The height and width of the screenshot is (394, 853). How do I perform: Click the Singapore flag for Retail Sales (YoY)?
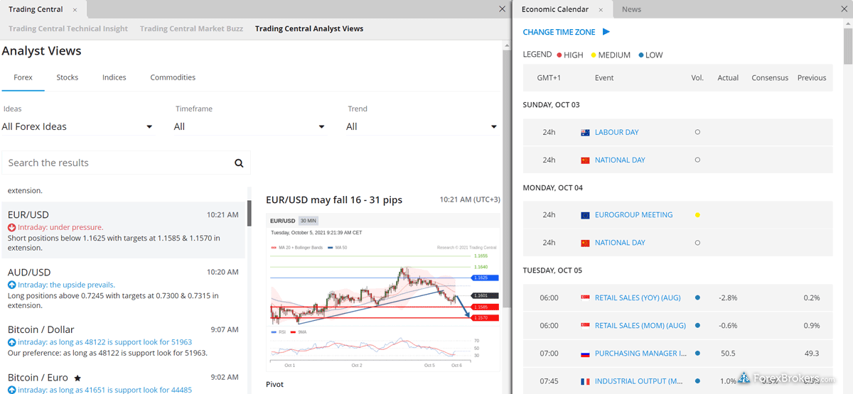click(x=585, y=298)
